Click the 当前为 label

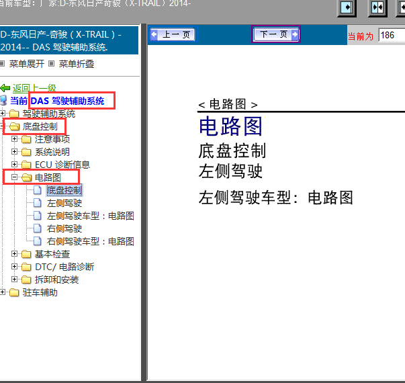(x=361, y=36)
